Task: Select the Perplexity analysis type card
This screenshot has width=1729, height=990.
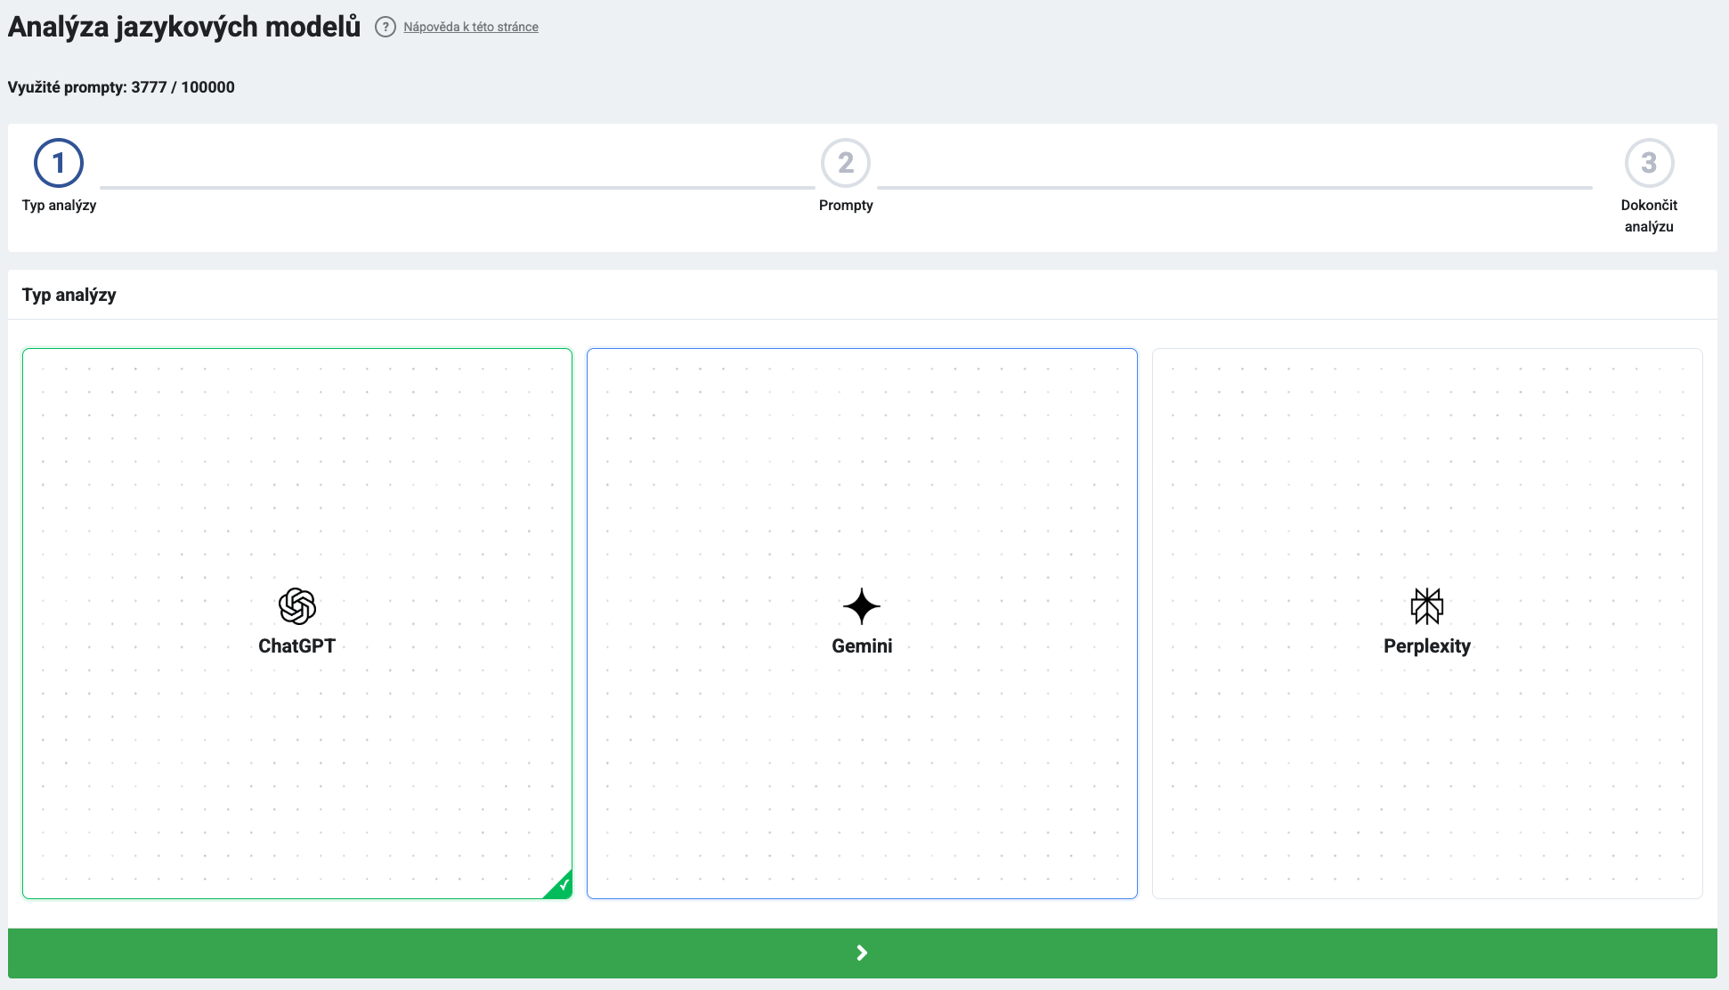Action: [1427, 623]
